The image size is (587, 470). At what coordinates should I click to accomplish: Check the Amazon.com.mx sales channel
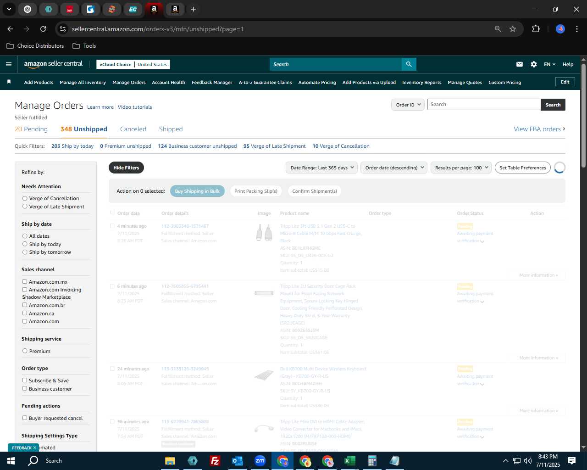(25, 281)
